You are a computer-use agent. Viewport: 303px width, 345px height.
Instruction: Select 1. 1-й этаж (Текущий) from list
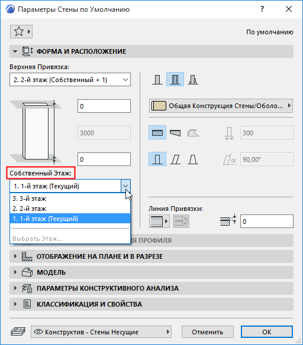70,219
